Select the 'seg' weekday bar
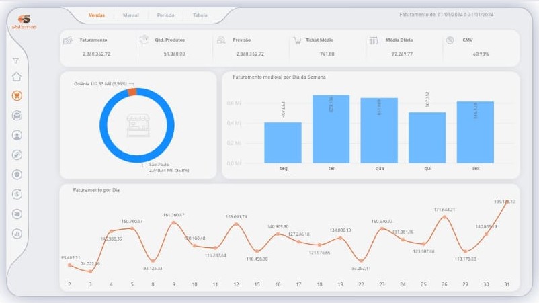 283,142
